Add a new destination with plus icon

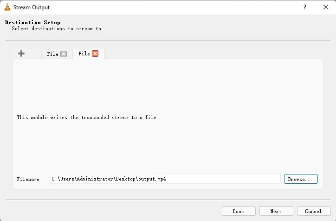tap(21, 54)
